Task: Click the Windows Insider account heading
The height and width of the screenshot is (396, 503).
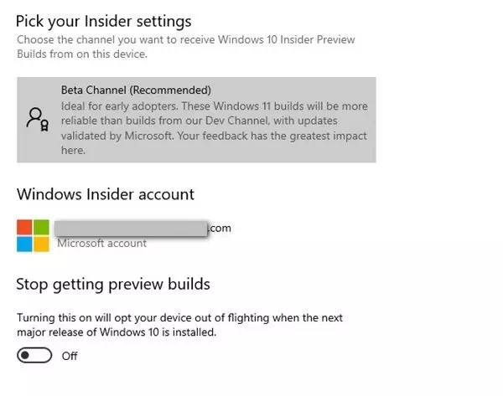Action: coord(106,194)
